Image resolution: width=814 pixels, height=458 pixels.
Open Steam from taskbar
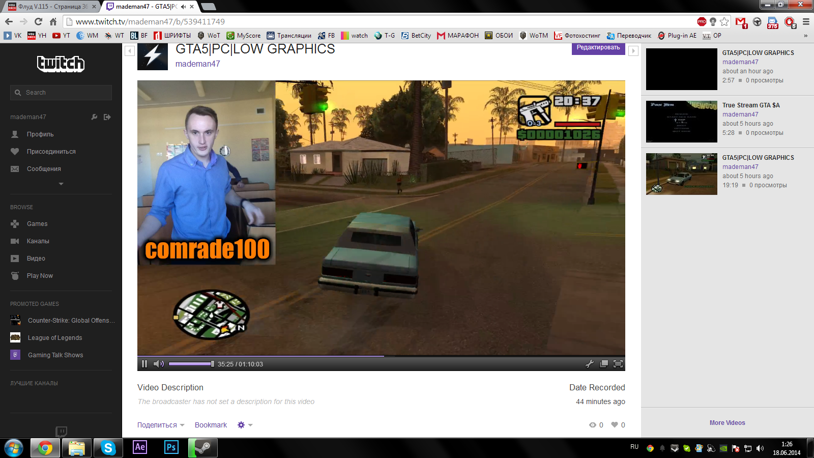203,448
